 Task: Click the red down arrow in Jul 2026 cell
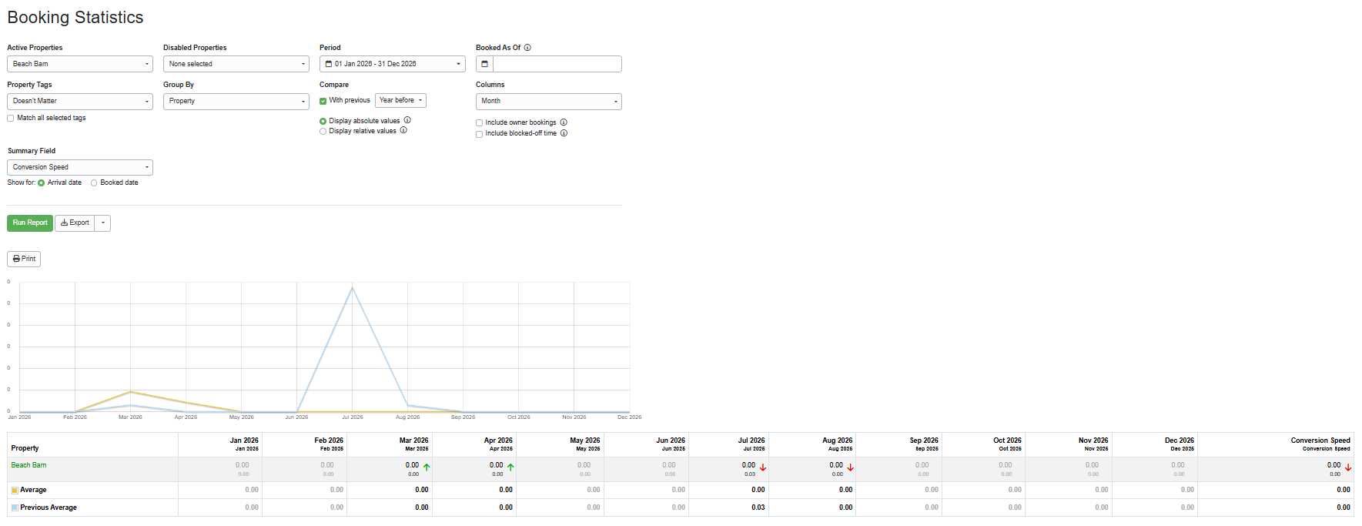(763, 467)
